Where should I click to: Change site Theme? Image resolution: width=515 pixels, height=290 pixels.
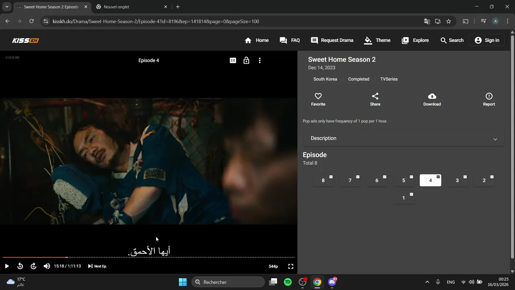click(377, 40)
